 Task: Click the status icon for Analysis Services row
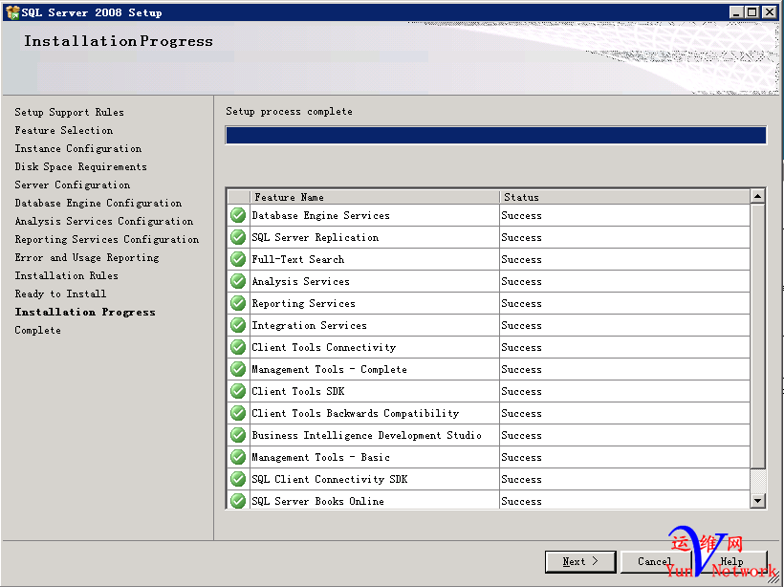click(238, 281)
